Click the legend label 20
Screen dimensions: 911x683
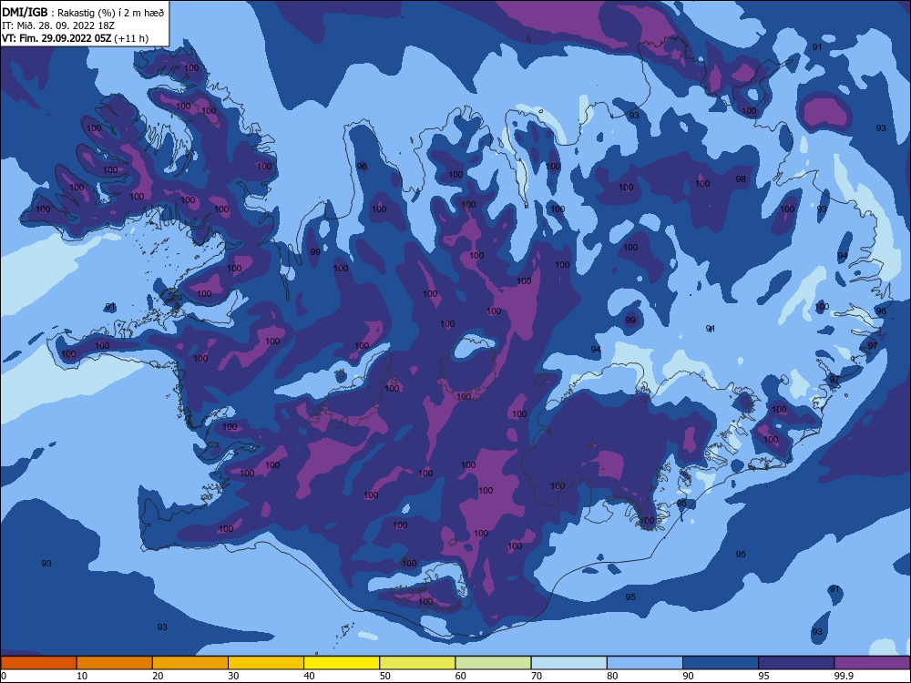click(158, 676)
